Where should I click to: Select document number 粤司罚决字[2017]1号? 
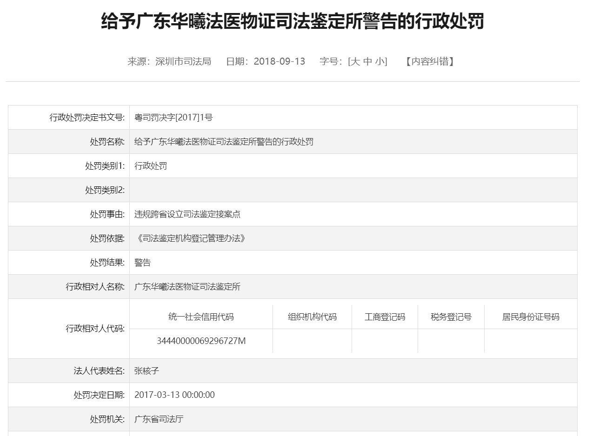173,118
